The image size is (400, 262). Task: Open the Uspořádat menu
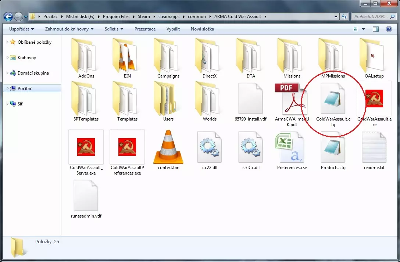pos(21,29)
